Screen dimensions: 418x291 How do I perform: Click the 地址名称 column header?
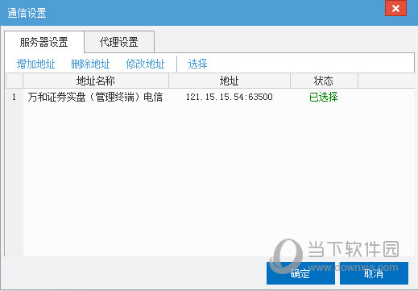coord(96,81)
